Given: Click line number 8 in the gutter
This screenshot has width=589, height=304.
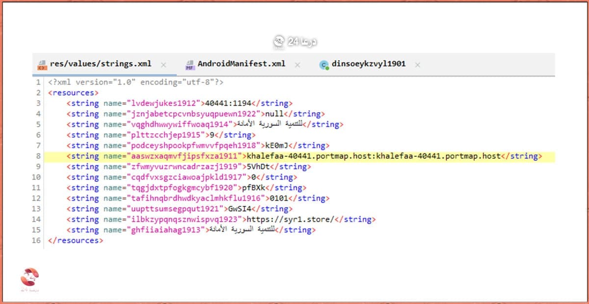Looking at the screenshot, I should (x=38, y=156).
